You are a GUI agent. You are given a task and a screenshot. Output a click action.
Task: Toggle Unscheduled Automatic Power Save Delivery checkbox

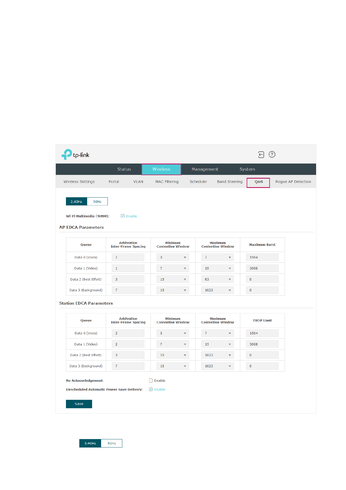[151, 389]
